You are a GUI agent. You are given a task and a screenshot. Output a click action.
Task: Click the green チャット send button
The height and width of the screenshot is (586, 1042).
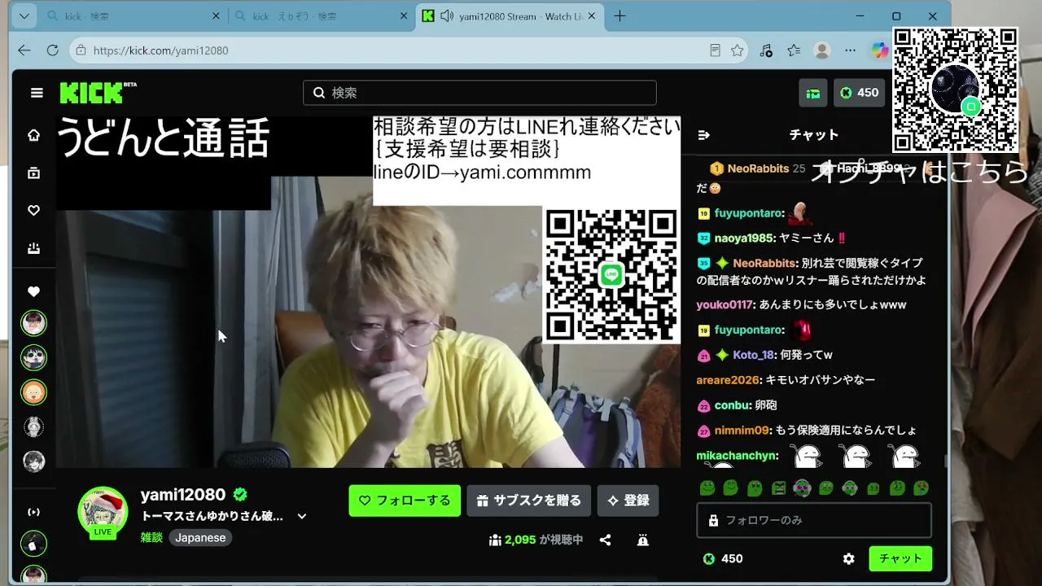[900, 559]
